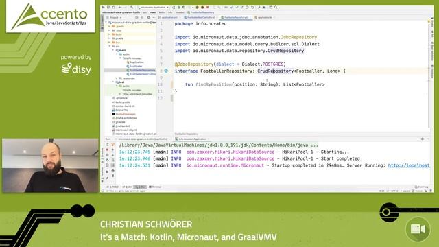
Task: Select Application file in project tree
Action: (x=137, y=62)
